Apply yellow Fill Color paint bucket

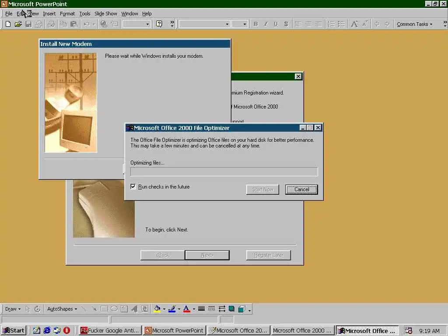[x=157, y=309]
